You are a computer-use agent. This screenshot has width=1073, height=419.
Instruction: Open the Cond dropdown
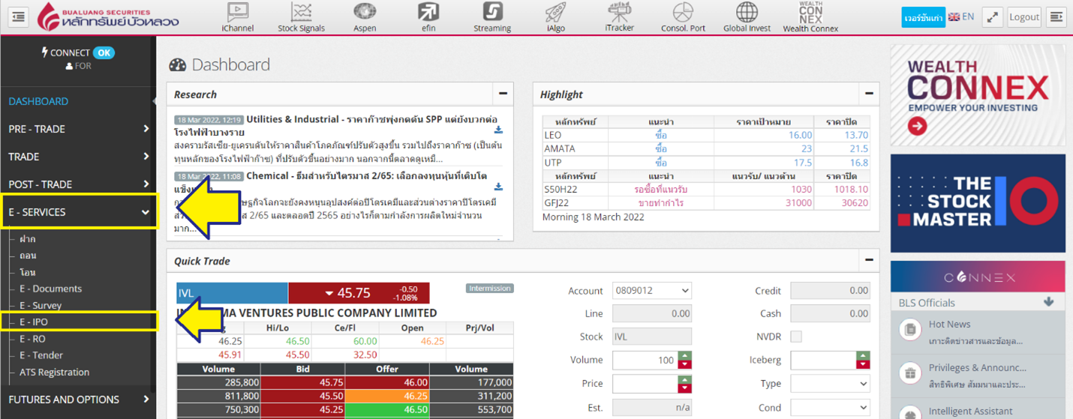point(830,409)
